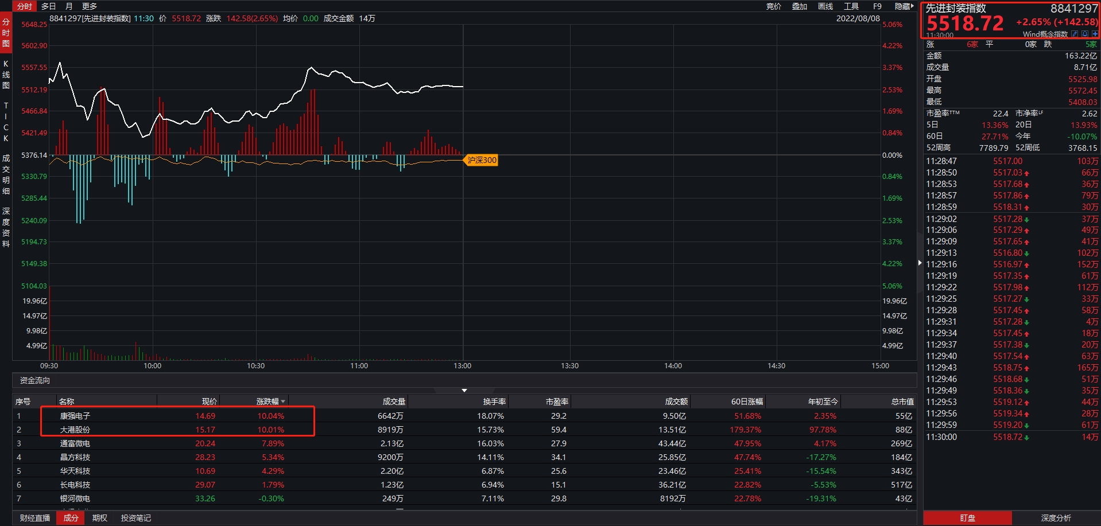Open the 竞价 auction view

[x=773, y=6]
